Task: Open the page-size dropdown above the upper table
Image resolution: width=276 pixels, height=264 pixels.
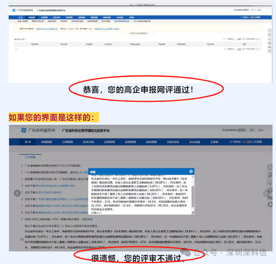Action: (259, 39)
